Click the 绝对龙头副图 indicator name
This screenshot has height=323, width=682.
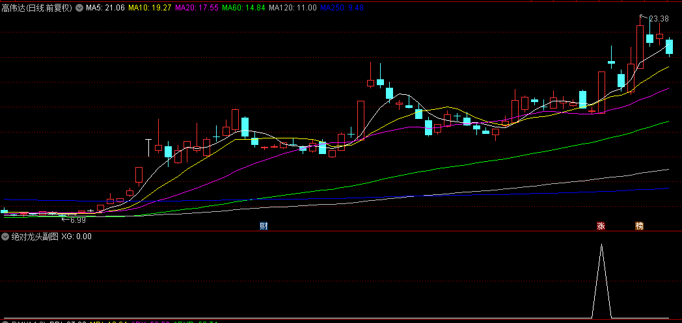(x=34, y=237)
